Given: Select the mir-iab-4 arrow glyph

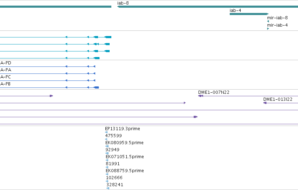Looking at the screenshot, I should (x=268, y=29).
